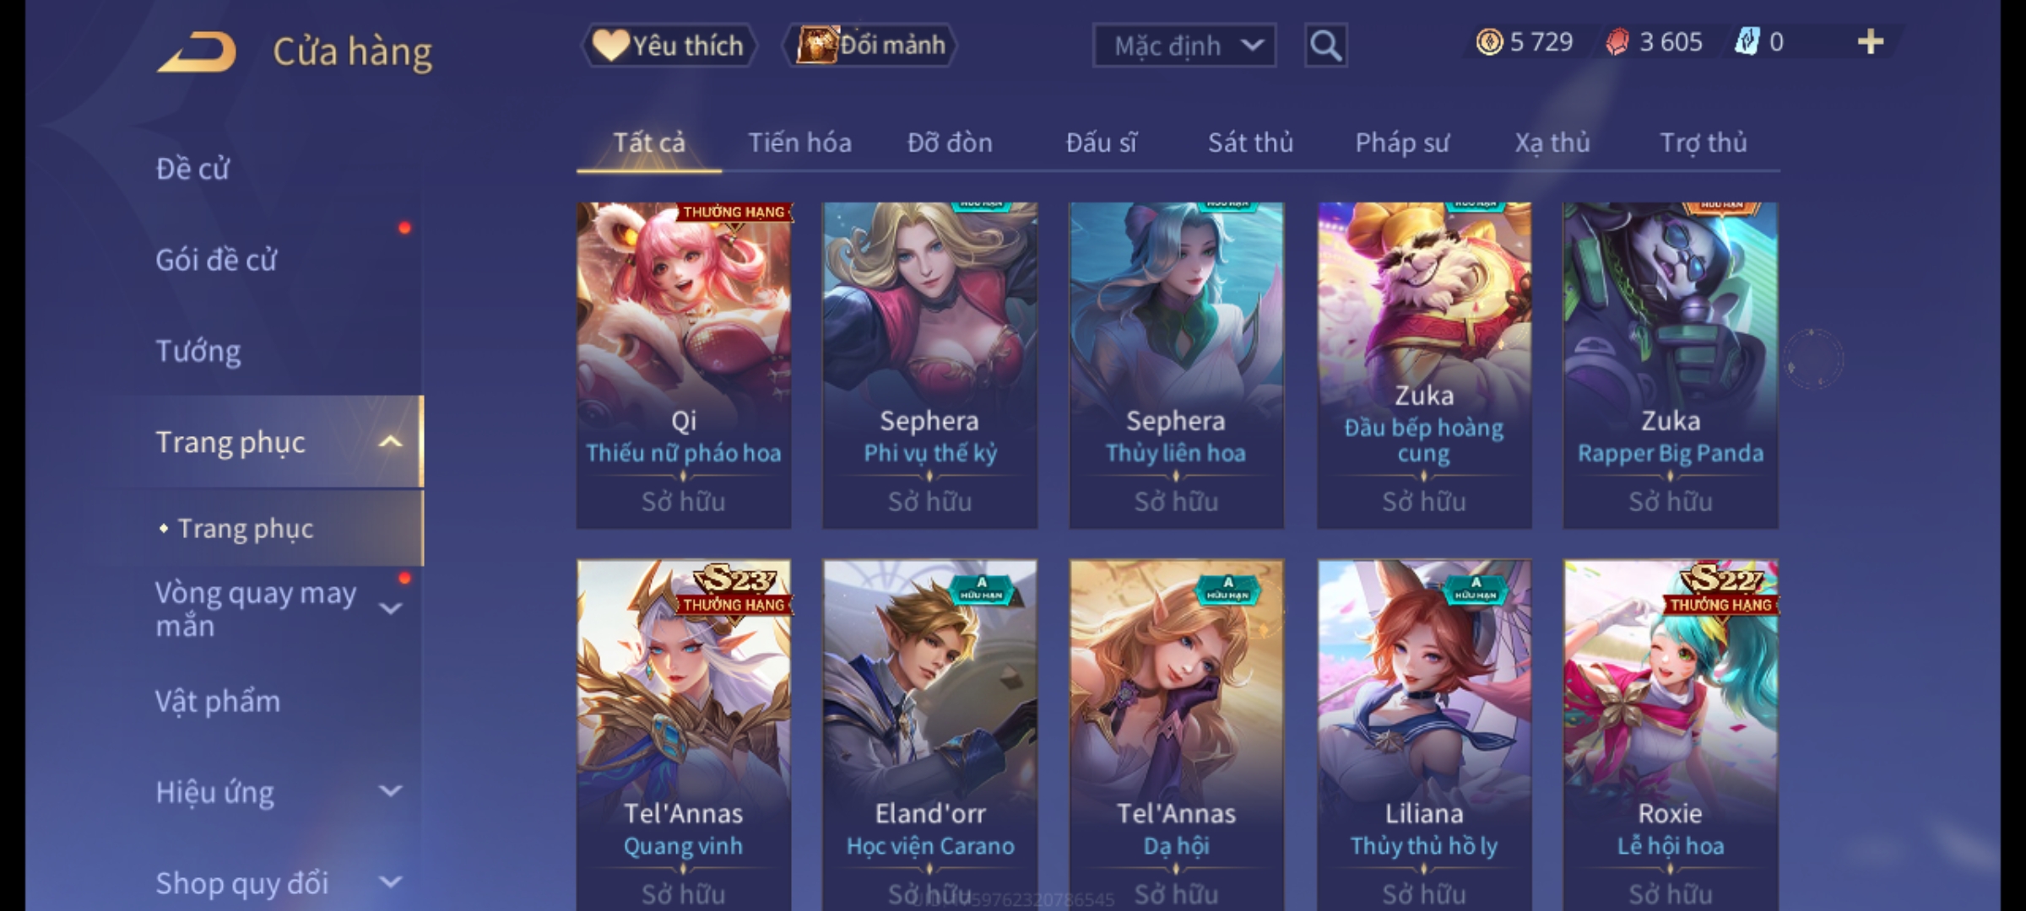The image size is (2026, 911).
Task: Switch to the Tiến hóa tab
Action: 799,143
